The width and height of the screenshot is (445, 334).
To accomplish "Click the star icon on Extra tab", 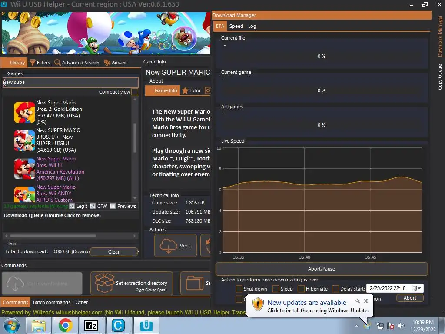I will 185,90.
